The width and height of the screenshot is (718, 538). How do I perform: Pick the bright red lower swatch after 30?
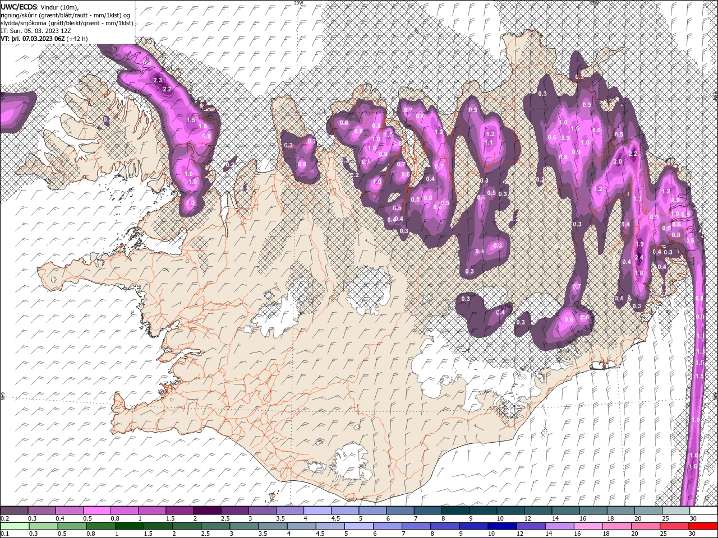click(703, 526)
